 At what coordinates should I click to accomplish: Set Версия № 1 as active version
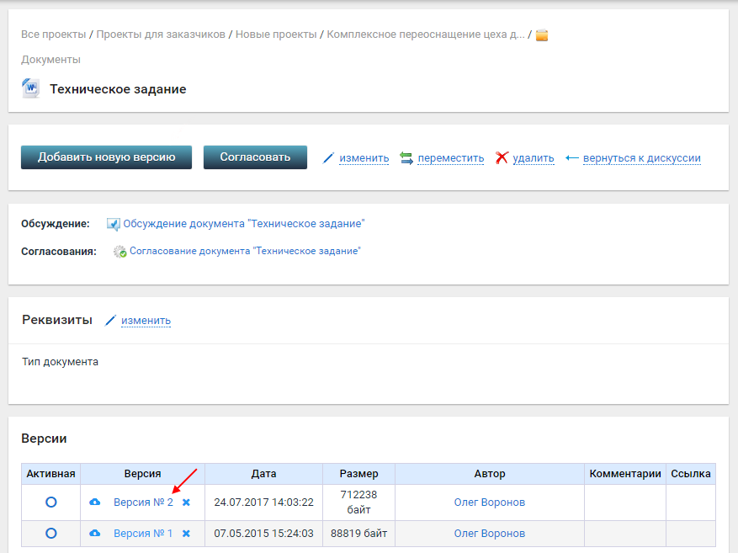point(50,534)
